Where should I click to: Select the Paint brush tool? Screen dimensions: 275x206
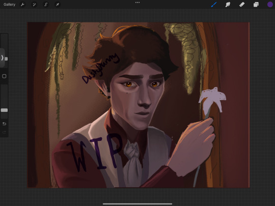(x=214, y=5)
